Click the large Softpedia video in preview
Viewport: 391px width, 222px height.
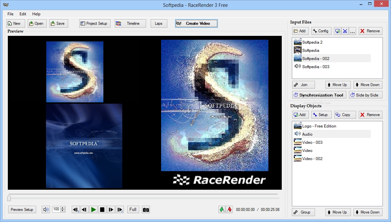point(215,105)
